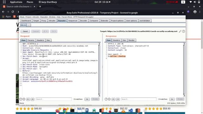Screen dimensions: 203x114
Task: Toggle the Pretty button in request pane
Action: (x=95, y=99)
